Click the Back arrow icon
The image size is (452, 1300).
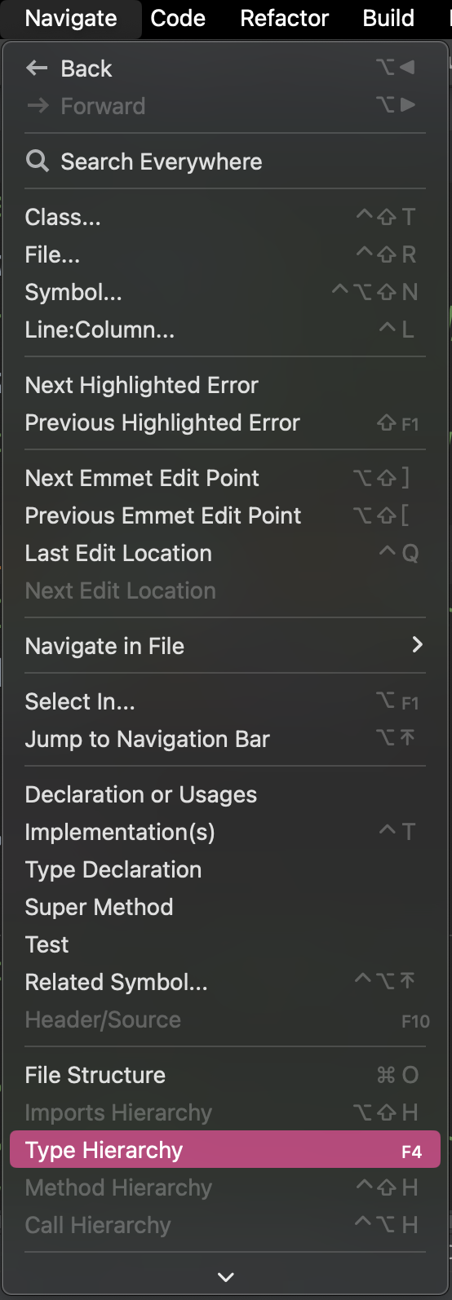coord(37,69)
